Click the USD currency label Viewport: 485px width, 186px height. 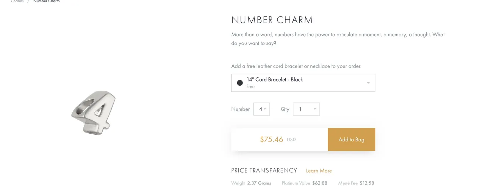pos(291,140)
